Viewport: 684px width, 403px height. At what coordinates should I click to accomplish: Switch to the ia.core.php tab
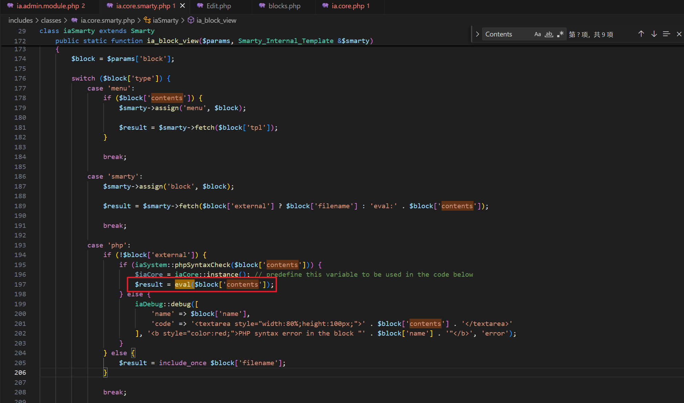tap(350, 6)
